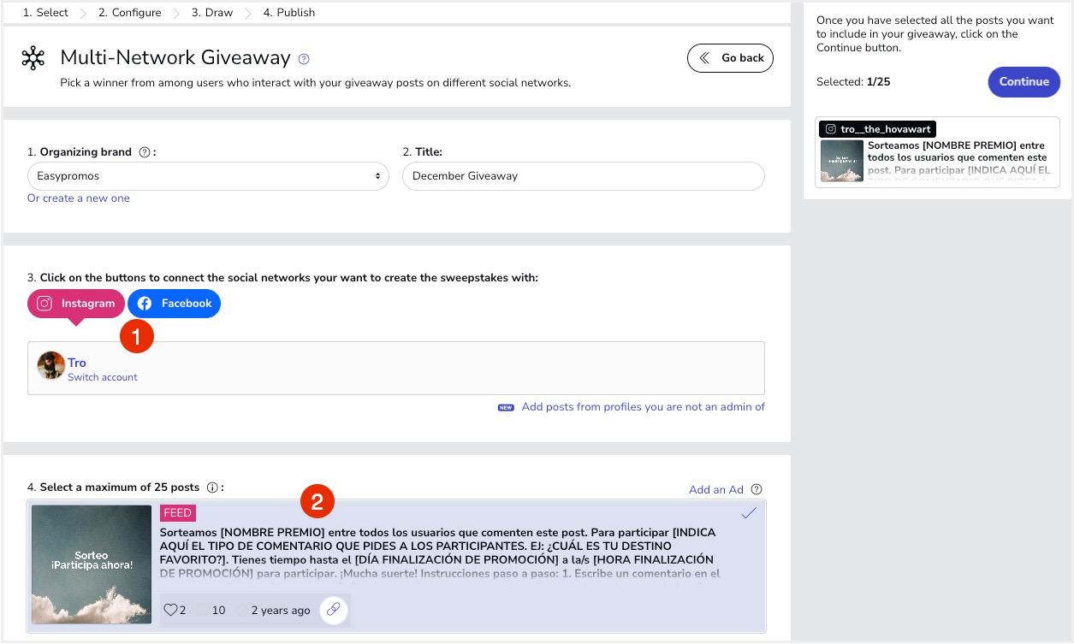Jump to the Publish step
1074x644 pixels.
tap(288, 12)
